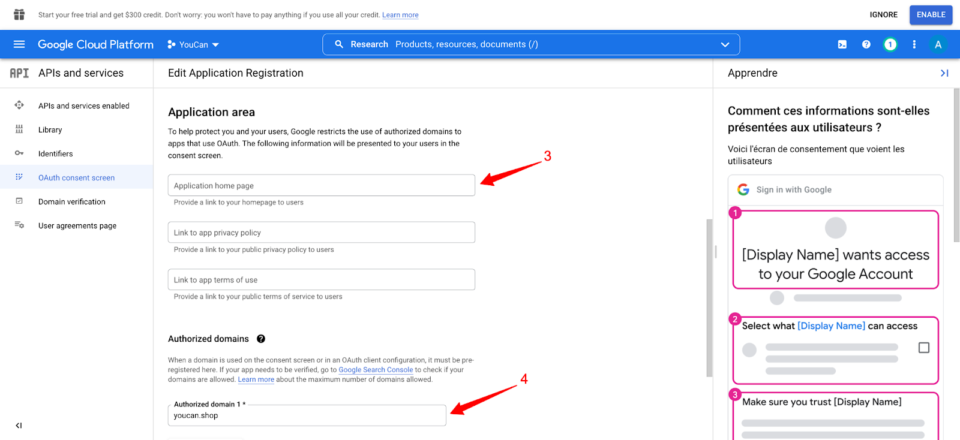Click the search magnifier icon

pos(339,44)
